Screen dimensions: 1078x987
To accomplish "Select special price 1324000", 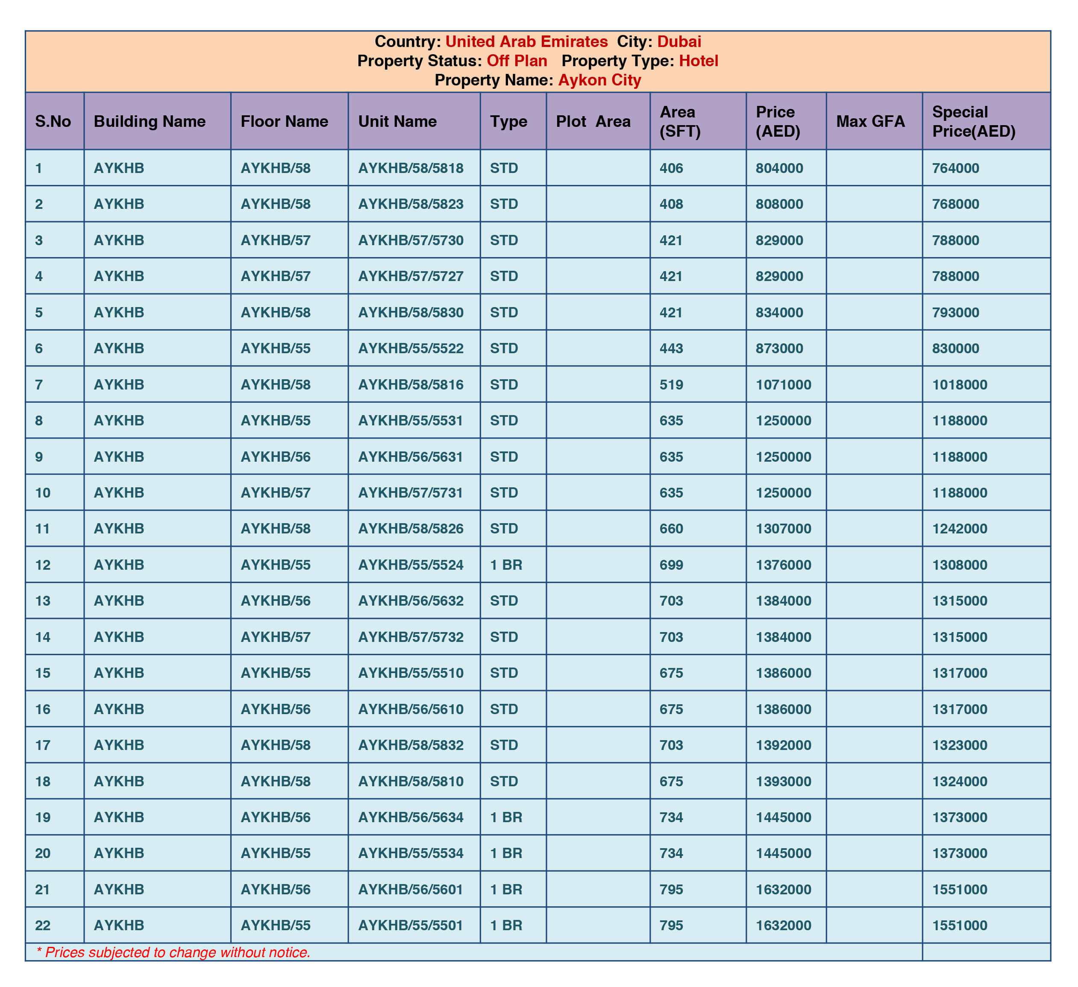I will (x=987, y=781).
